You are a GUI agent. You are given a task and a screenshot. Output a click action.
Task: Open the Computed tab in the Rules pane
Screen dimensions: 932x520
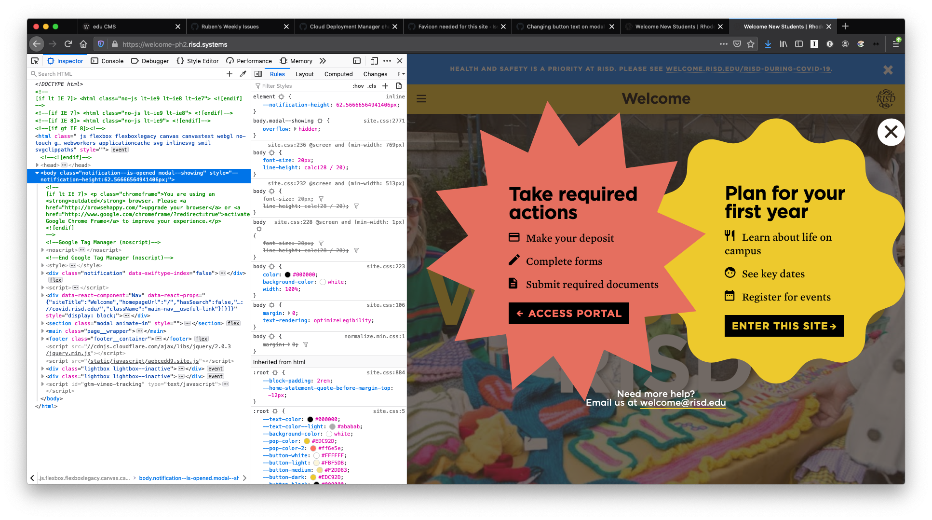pyautogui.click(x=338, y=74)
